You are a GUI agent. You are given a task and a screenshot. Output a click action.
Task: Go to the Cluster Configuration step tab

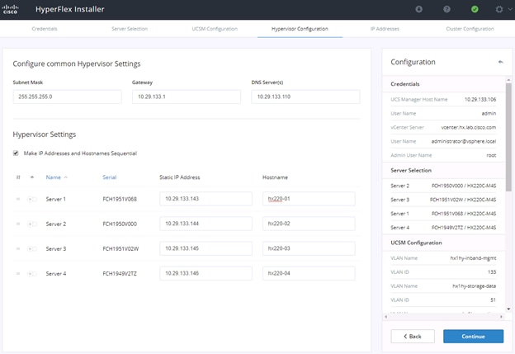[x=470, y=29]
